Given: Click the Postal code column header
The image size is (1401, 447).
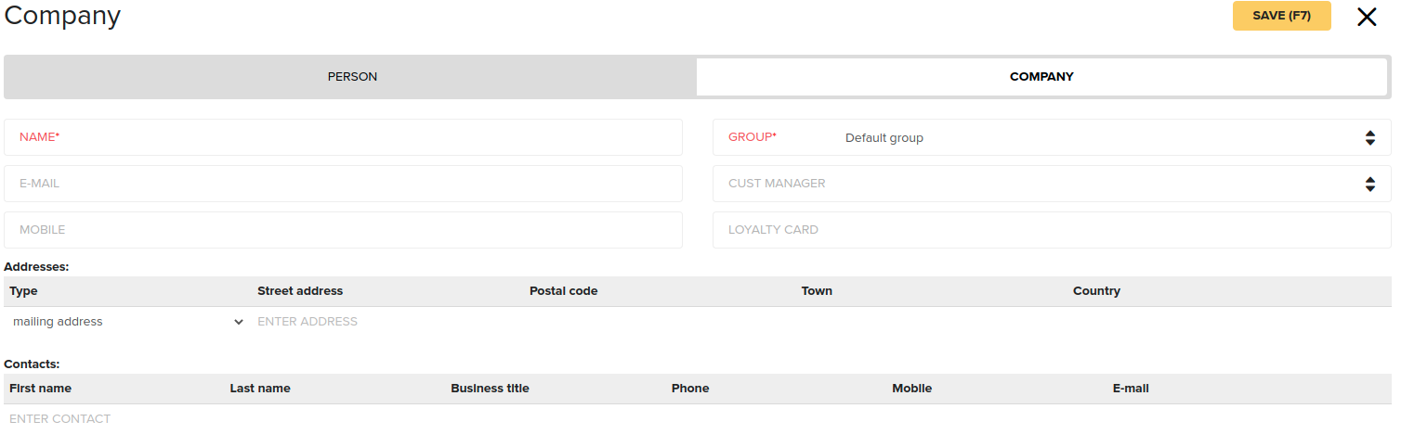Looking at the screenshot, I should click(x=563, y=291).
